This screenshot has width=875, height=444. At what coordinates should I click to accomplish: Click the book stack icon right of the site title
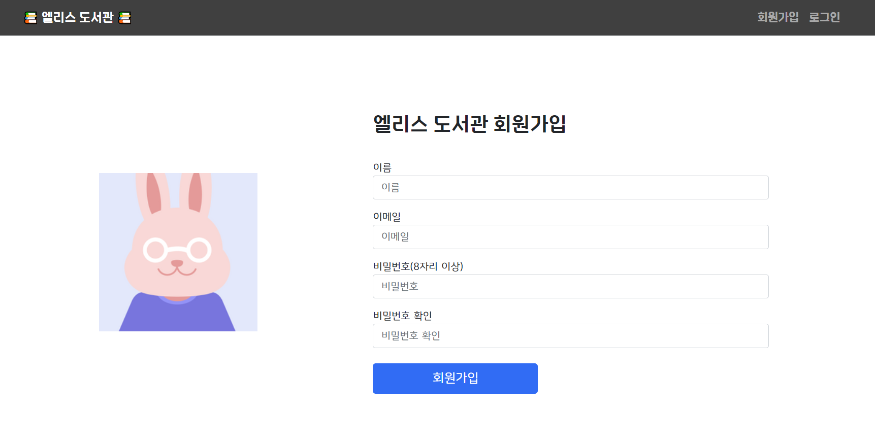(x=124, y=18)
